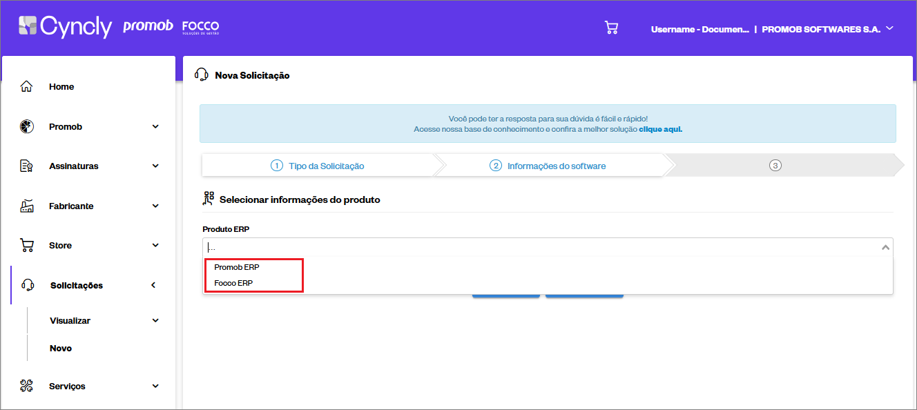Click the Nova Solicitação headset icon
The image size is (917, 410).
click(x=202, y=75)
